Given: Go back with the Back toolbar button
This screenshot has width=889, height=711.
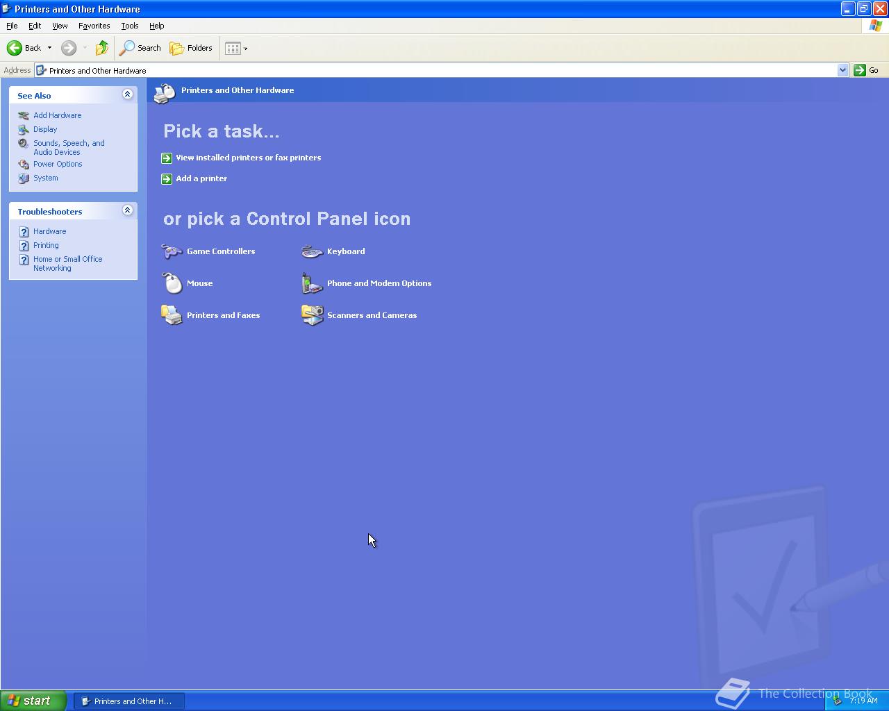Looking at the screenshot, I should coord(24,48).
